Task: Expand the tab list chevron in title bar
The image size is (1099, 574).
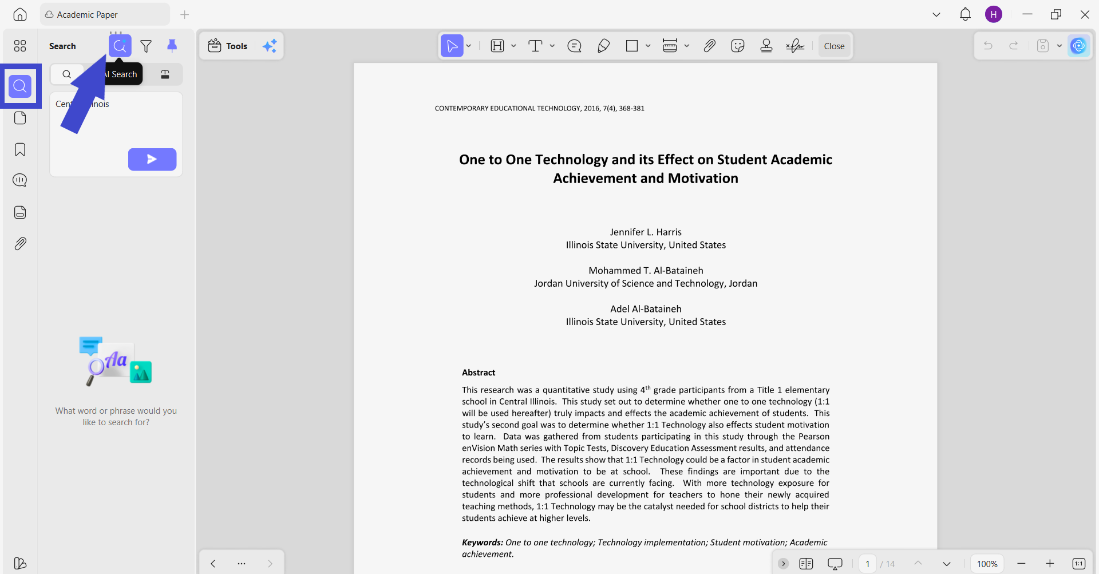Action: pos(936,14)
